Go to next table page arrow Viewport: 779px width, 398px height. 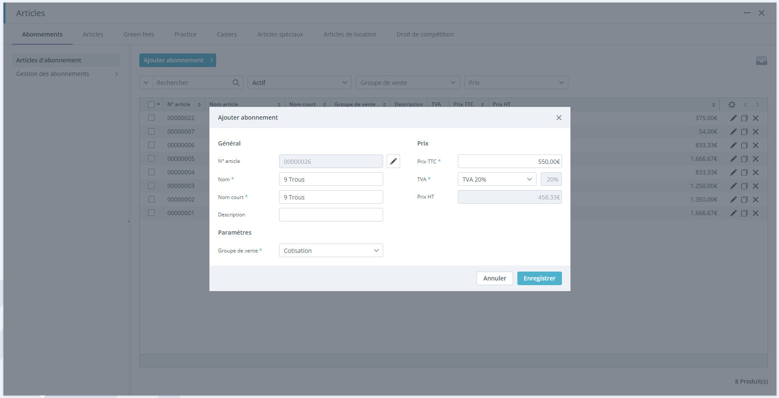757,104
